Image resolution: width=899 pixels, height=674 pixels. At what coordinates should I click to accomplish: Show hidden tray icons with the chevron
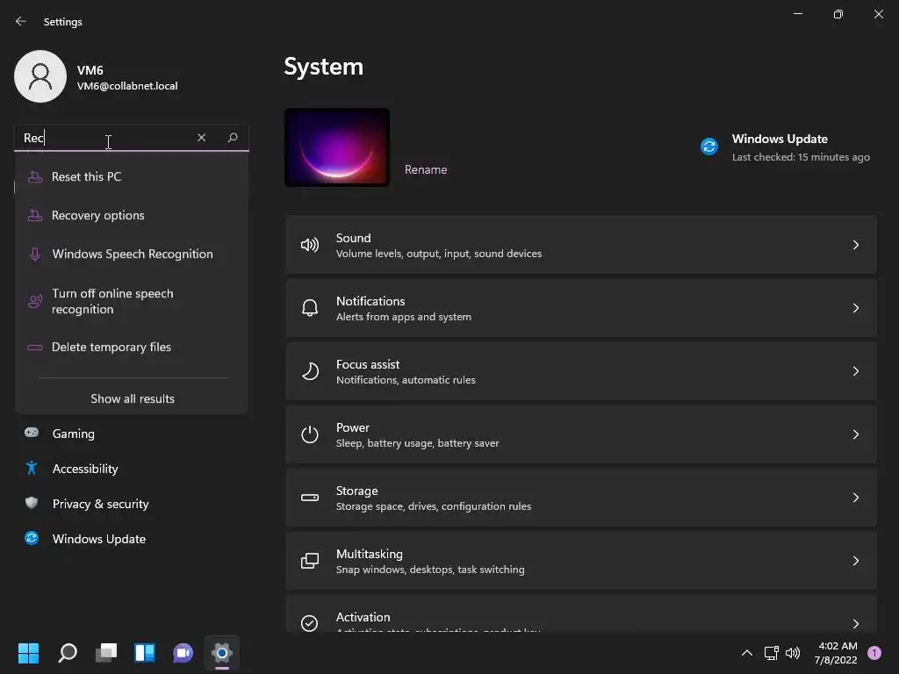click(x=747, y=653)
